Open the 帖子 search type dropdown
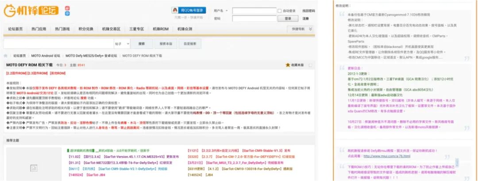The width and height of the screenshot is (478, 181). click(122, 44)
